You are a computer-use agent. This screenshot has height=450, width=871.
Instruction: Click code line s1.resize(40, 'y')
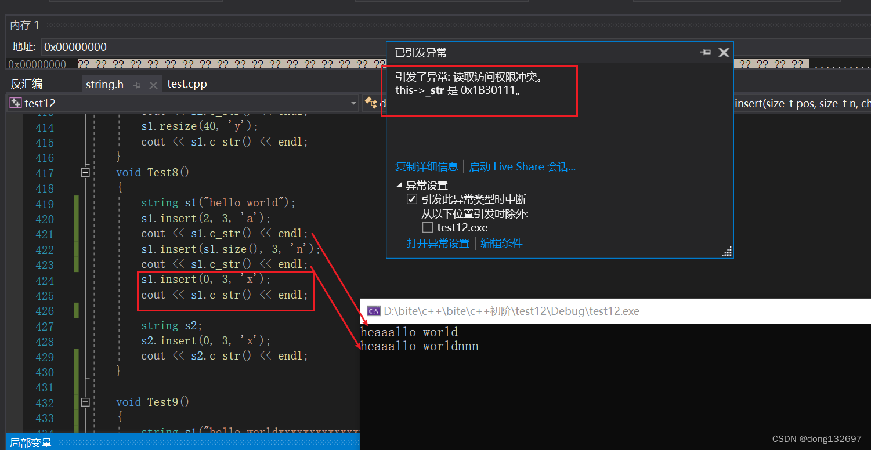[200, 126]
